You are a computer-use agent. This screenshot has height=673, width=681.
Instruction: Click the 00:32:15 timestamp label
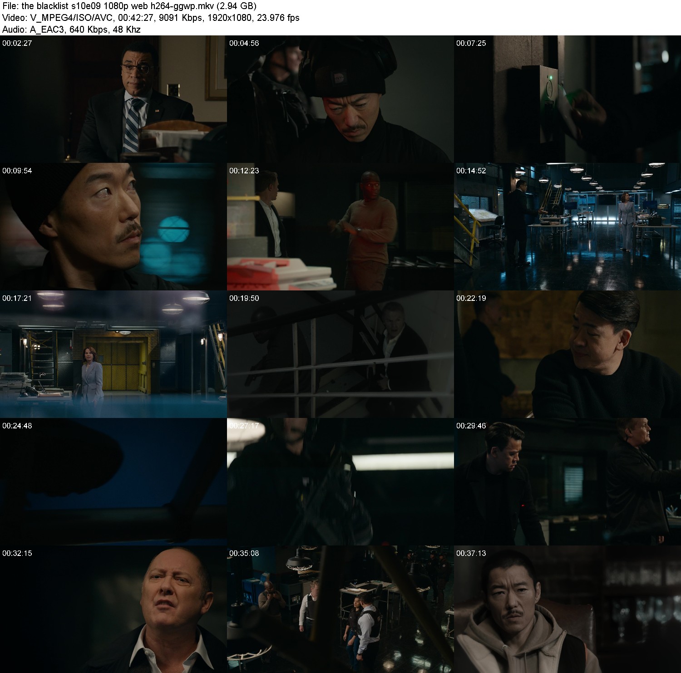click(x=17, y=553)
